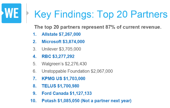Click the "Not a partner next year" note

(106, 101)
